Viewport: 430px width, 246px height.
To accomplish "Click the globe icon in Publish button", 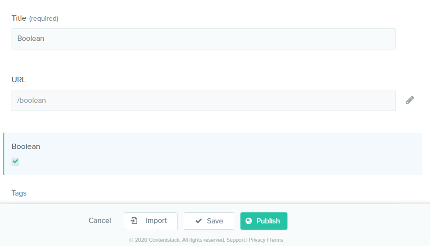I will point(249,221).
